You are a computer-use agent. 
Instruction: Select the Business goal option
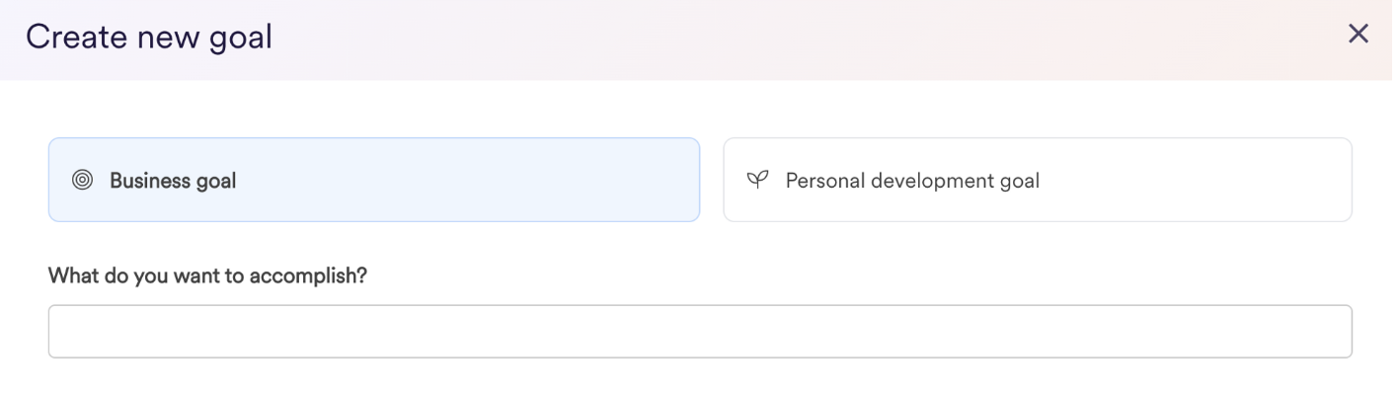tap(374, 180)
